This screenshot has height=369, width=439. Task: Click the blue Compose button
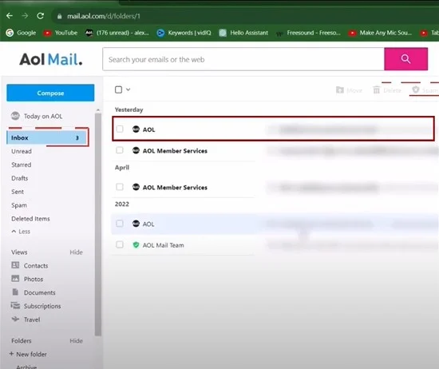pos(50,93)
